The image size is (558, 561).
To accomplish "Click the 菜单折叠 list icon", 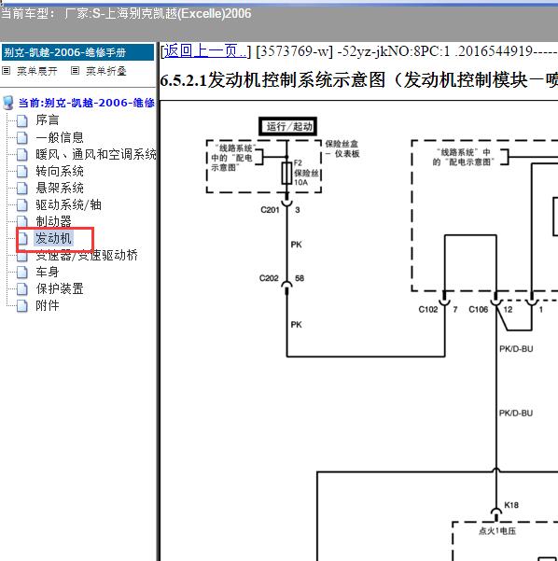I will (x=75, y=71).
